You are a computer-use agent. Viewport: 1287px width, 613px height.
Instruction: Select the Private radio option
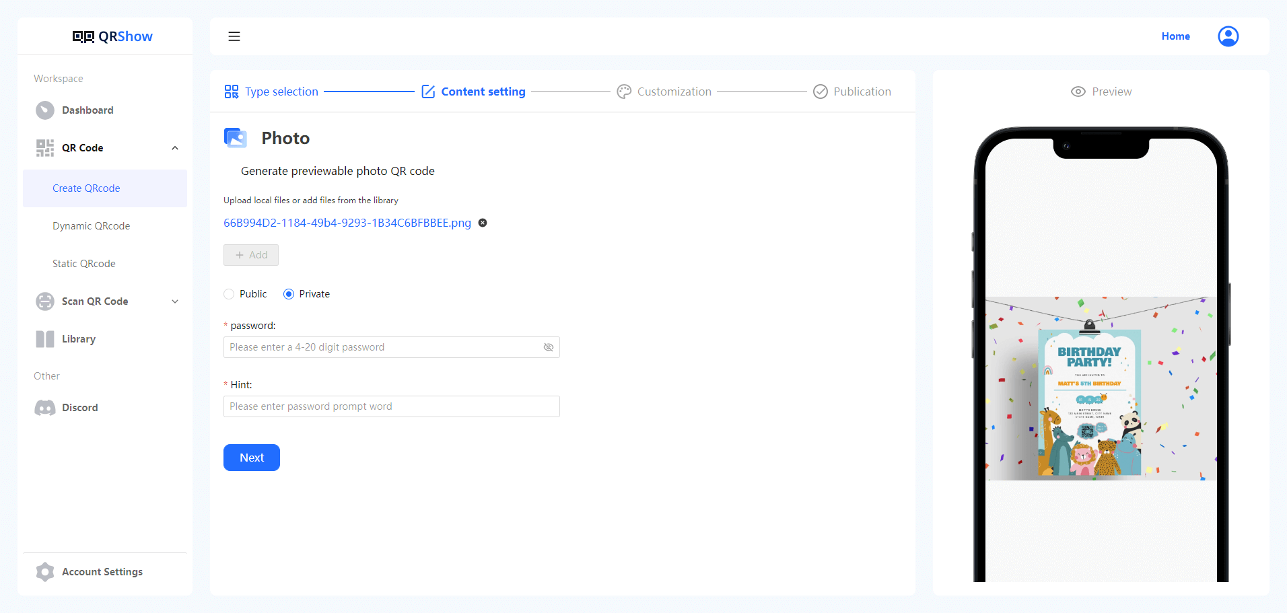[x=289, y=294]
